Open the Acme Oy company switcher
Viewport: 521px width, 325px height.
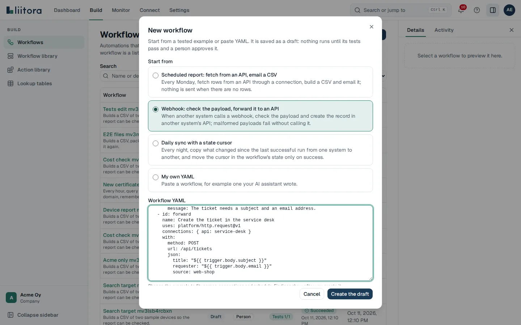coord(44,298)
